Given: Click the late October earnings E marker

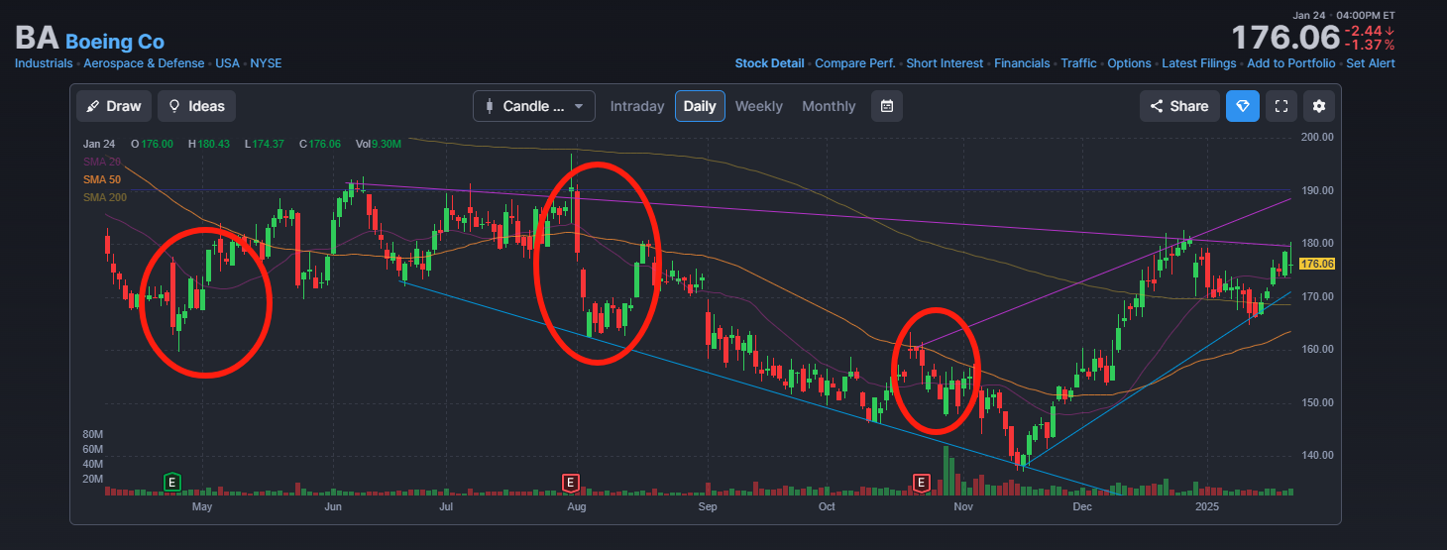Looking at the screenshot, I should coord(921,483).
